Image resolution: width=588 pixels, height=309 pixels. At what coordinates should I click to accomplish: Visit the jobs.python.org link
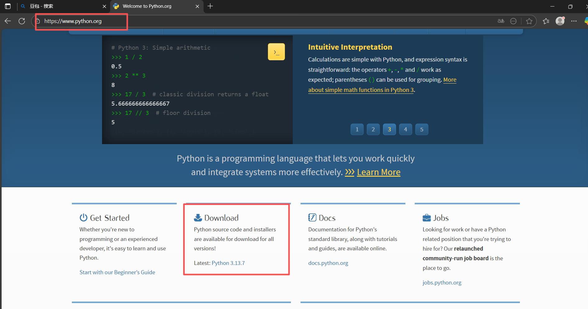[x=442, y=283]
